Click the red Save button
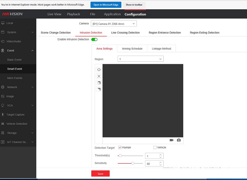This screenshot has height=180, width=247. tap(100, 174)
